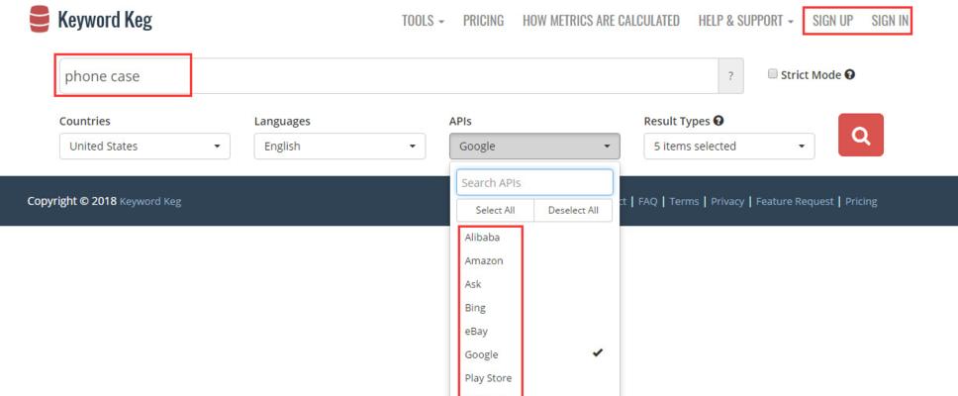Click the Strict Mode help icon
958x396 pixels.
click(850, 74)
